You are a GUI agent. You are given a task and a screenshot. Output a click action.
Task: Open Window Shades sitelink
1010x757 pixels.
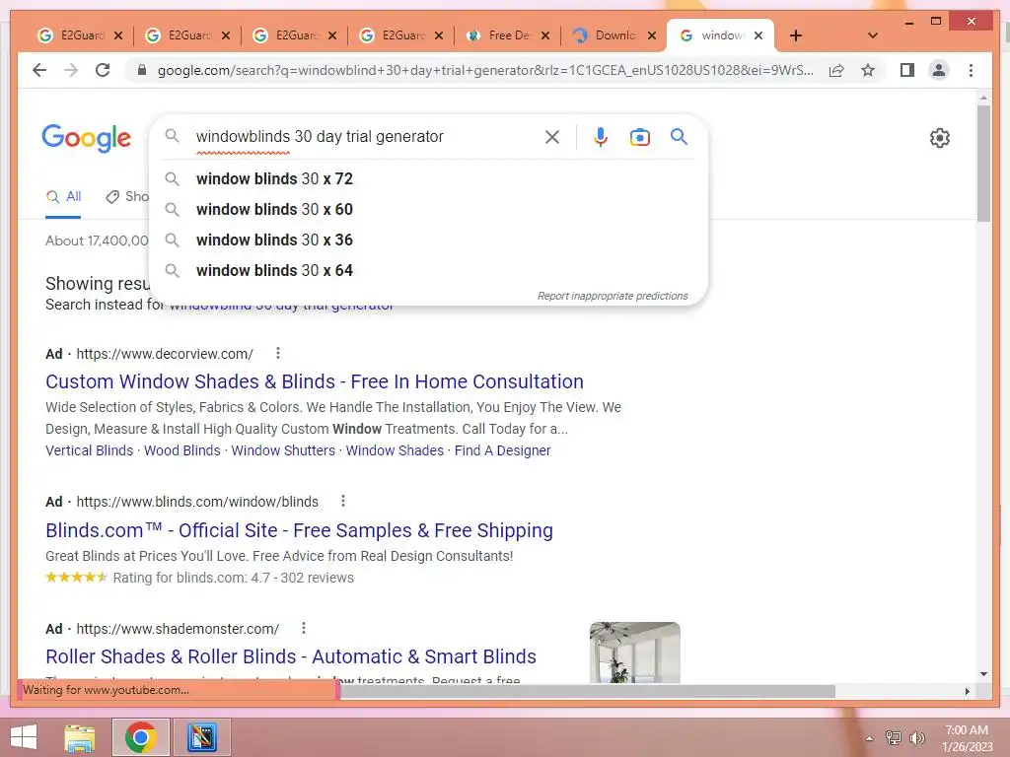coord(395,450)
